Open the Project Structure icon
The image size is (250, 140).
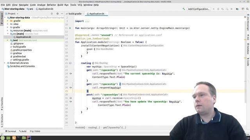tap(237, 9)
